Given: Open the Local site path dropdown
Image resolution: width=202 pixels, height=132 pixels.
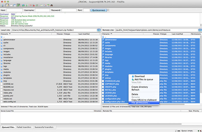Looking at the screenshot, I should point(99,30).
